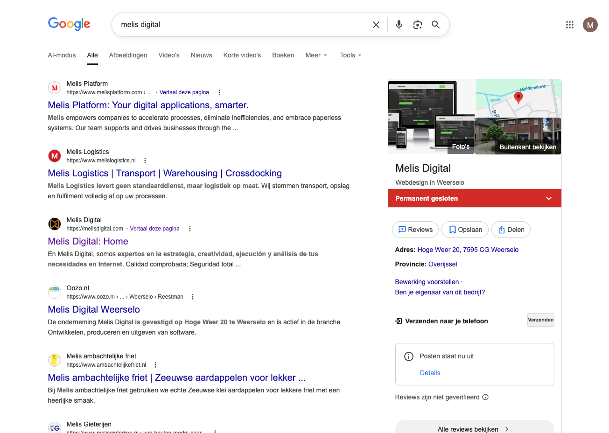Open the Meer dropdown in the results bar
The image size is (609, 433).
[x=316, y=55]
